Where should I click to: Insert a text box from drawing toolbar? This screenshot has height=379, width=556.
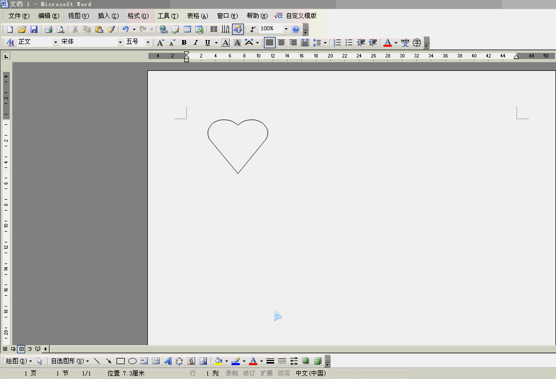tap(144, 361)
